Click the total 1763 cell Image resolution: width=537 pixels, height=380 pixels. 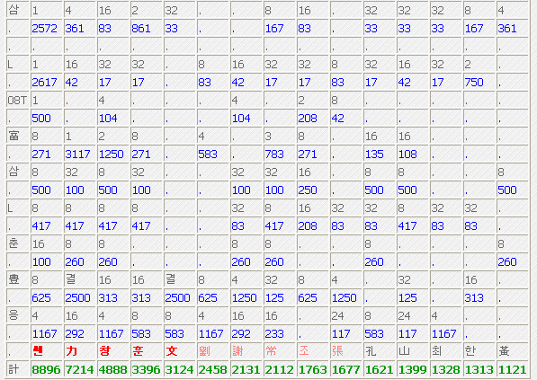(312, 370)
